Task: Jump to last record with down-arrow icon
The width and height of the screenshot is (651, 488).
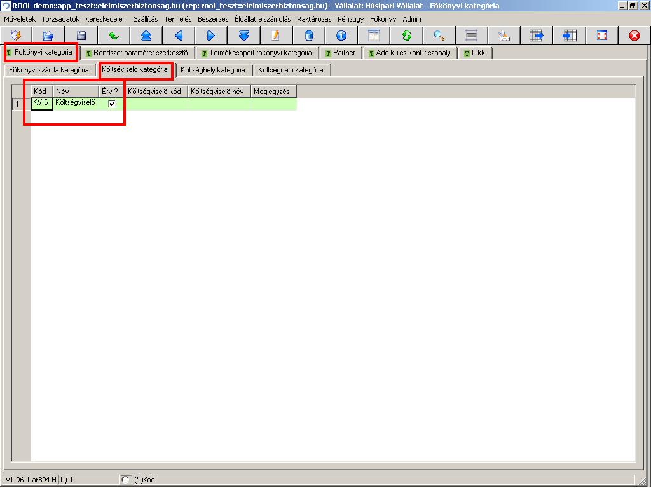Action: [x=243, y=36]
